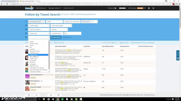The height and width of the screenshot is (101, 181).
Task: Open the Windows Store taskbar icon
Action: click(48, 99)
